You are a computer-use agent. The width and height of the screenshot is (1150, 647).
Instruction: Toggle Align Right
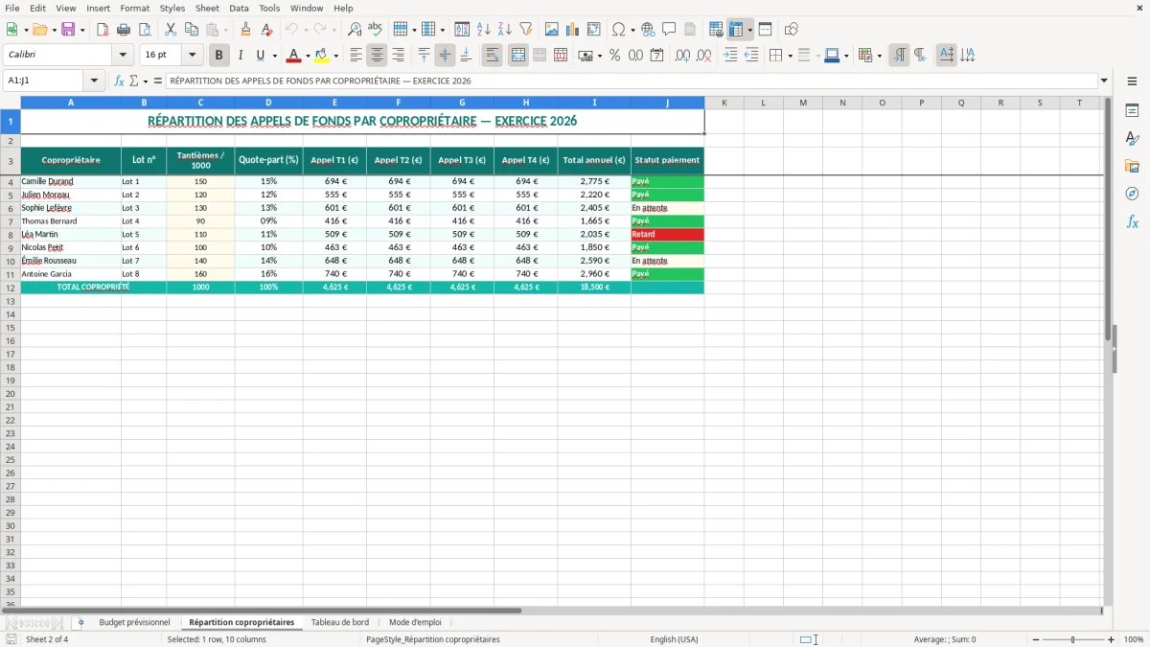point(398,56)
